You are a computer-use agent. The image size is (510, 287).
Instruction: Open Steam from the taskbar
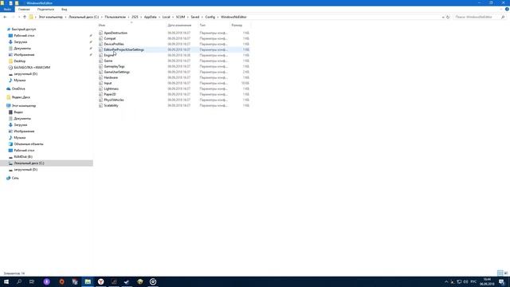coord(127,281)
